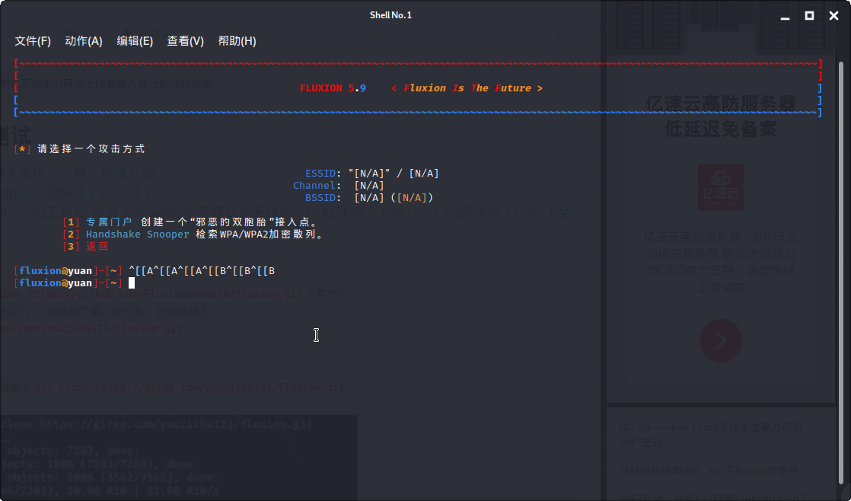
Task: Click the 轻轻松松破解wifi article link in background
Action: click(x=709, y=471)
